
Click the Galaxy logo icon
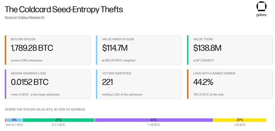pyautogui.click(x=261, y=7)
